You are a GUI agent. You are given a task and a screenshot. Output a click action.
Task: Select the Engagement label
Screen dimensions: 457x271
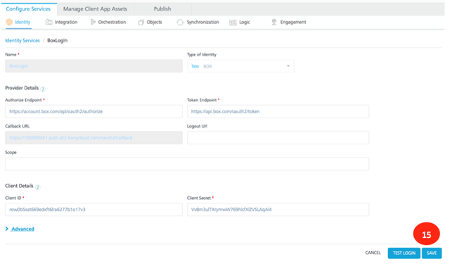click(293, 22)
